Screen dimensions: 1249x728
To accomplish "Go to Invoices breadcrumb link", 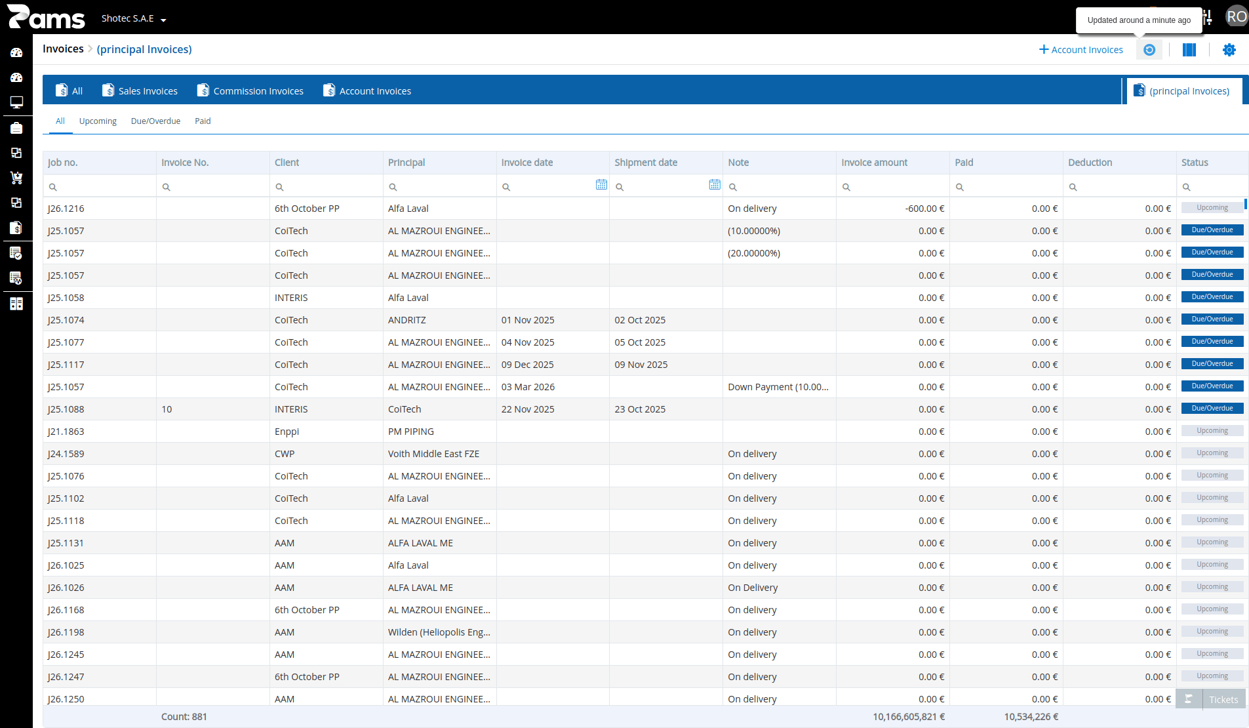I will click(x=63, y=49).
